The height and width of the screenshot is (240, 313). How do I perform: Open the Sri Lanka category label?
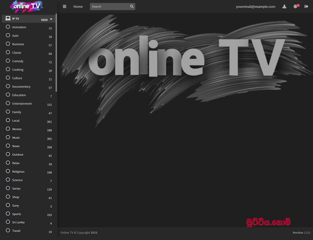[x=18, y=222]
